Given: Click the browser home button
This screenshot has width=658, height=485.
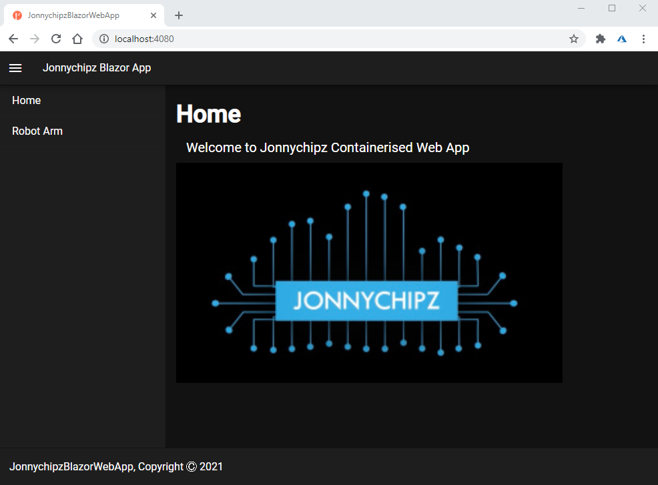Looking at the screenshot, I should click(x=77, y=39).
